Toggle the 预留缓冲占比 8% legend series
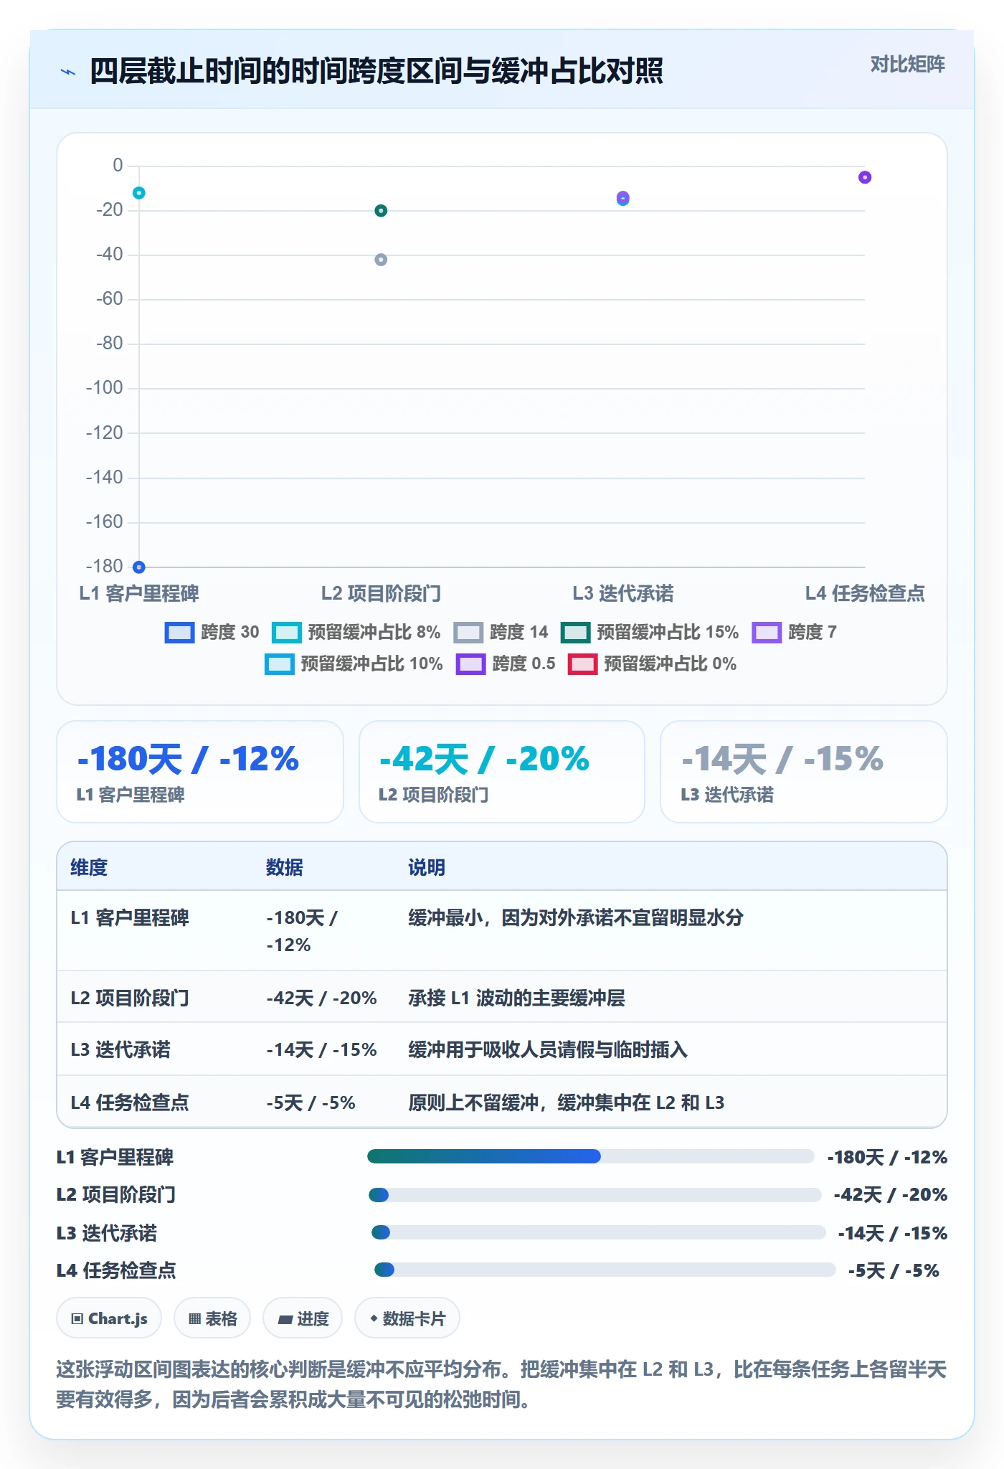Viewport: 1004px width, 1469px height. 356,632
